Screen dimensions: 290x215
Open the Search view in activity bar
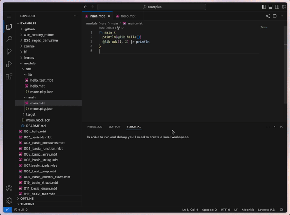coord(9,39)
